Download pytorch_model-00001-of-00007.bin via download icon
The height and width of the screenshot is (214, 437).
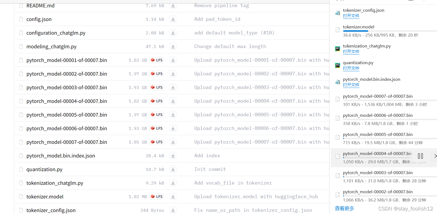click(x=173, y=60)
